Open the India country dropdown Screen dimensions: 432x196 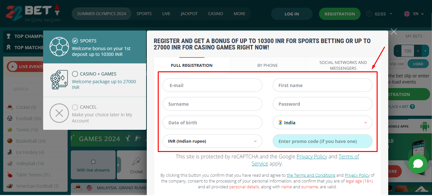(322, 123)
